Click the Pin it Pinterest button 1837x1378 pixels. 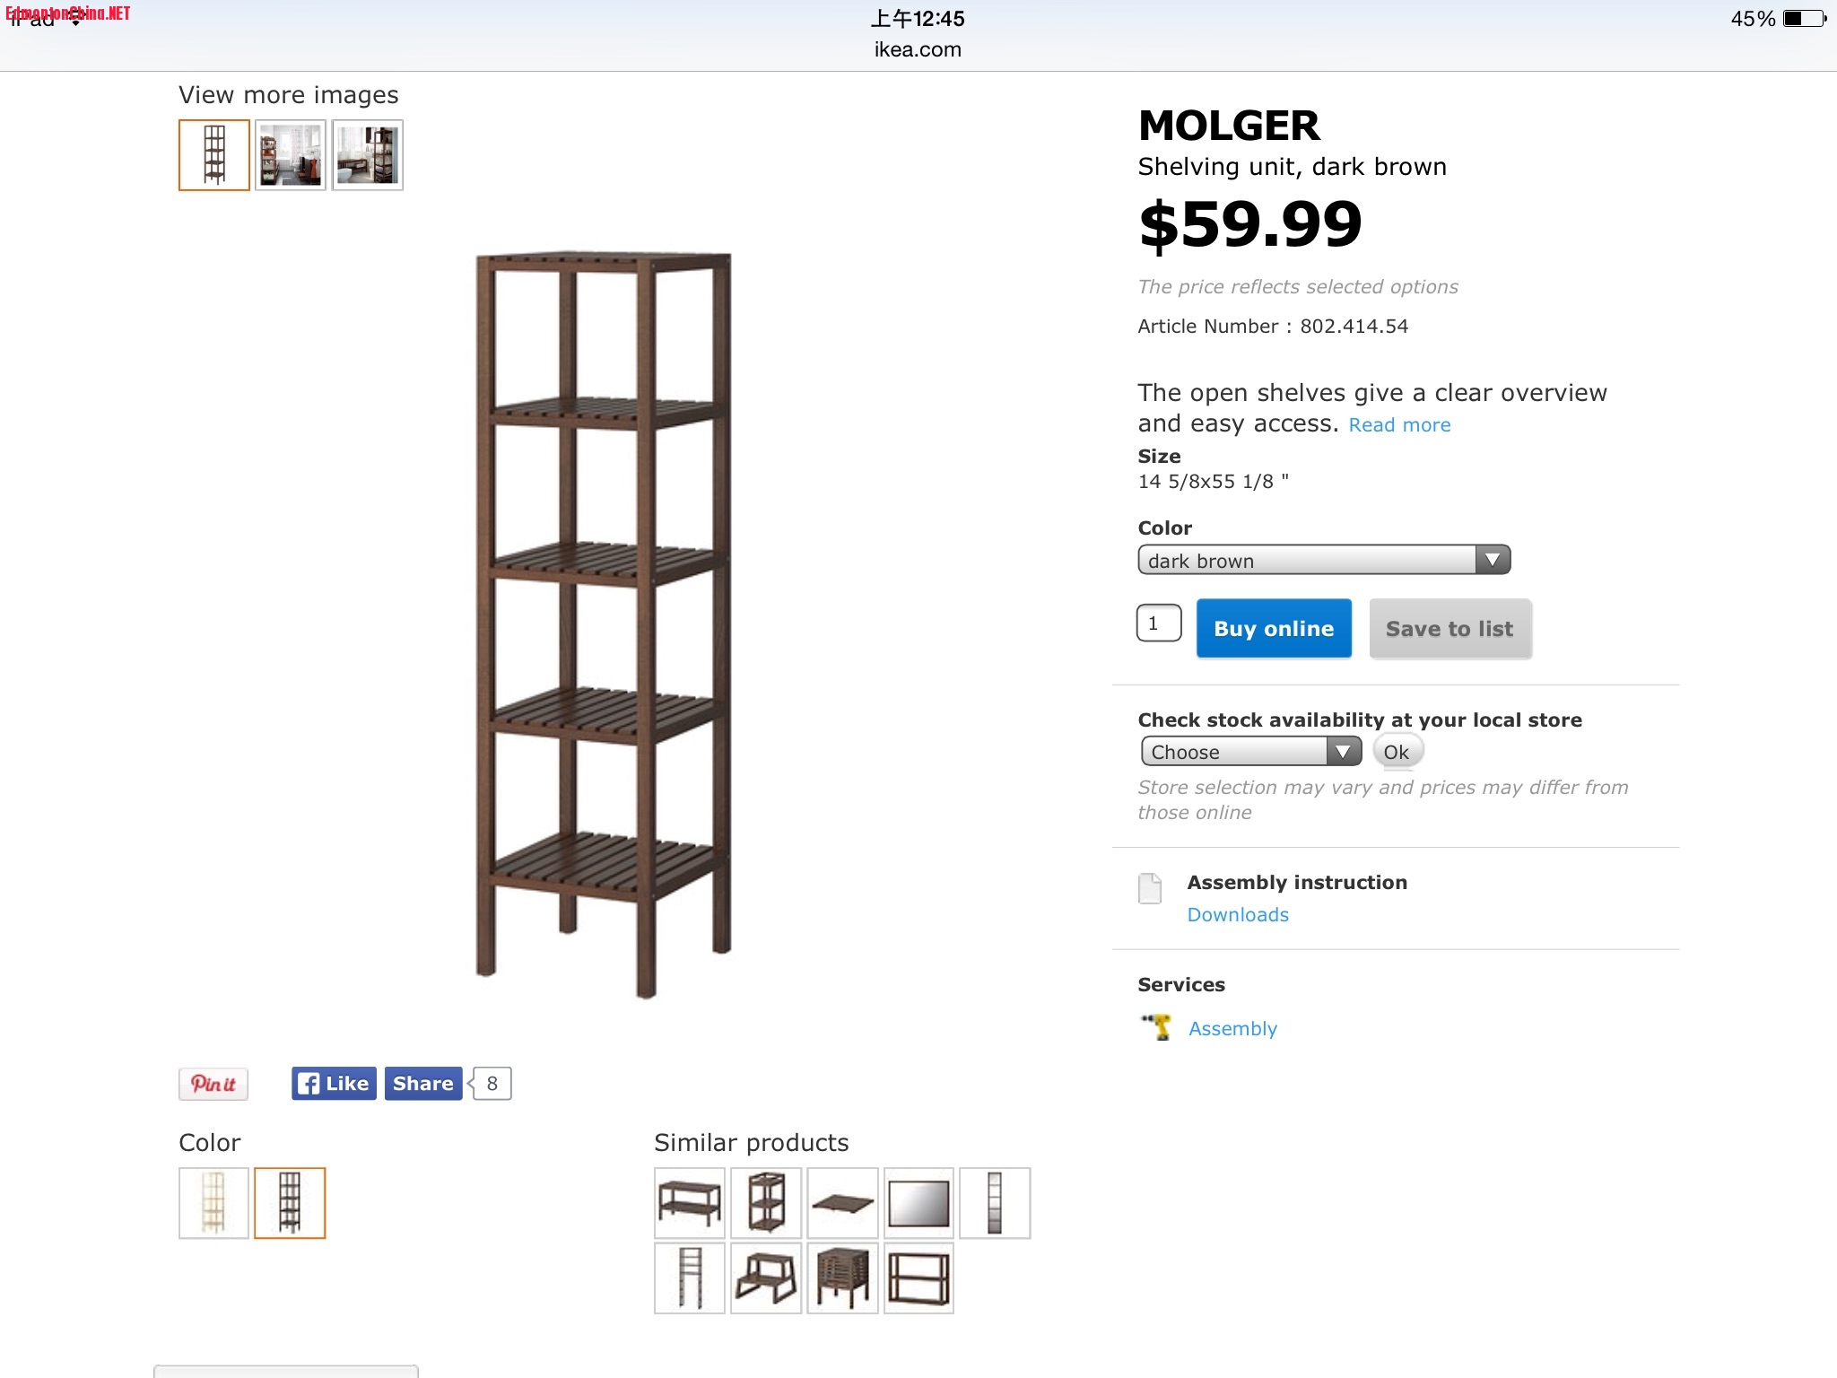pos(213,1084)
